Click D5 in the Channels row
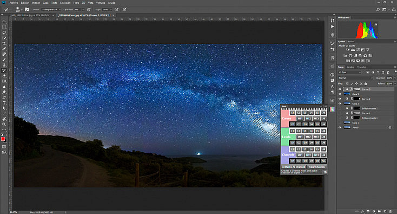397x214 pixels. click(x=317, y=161)
